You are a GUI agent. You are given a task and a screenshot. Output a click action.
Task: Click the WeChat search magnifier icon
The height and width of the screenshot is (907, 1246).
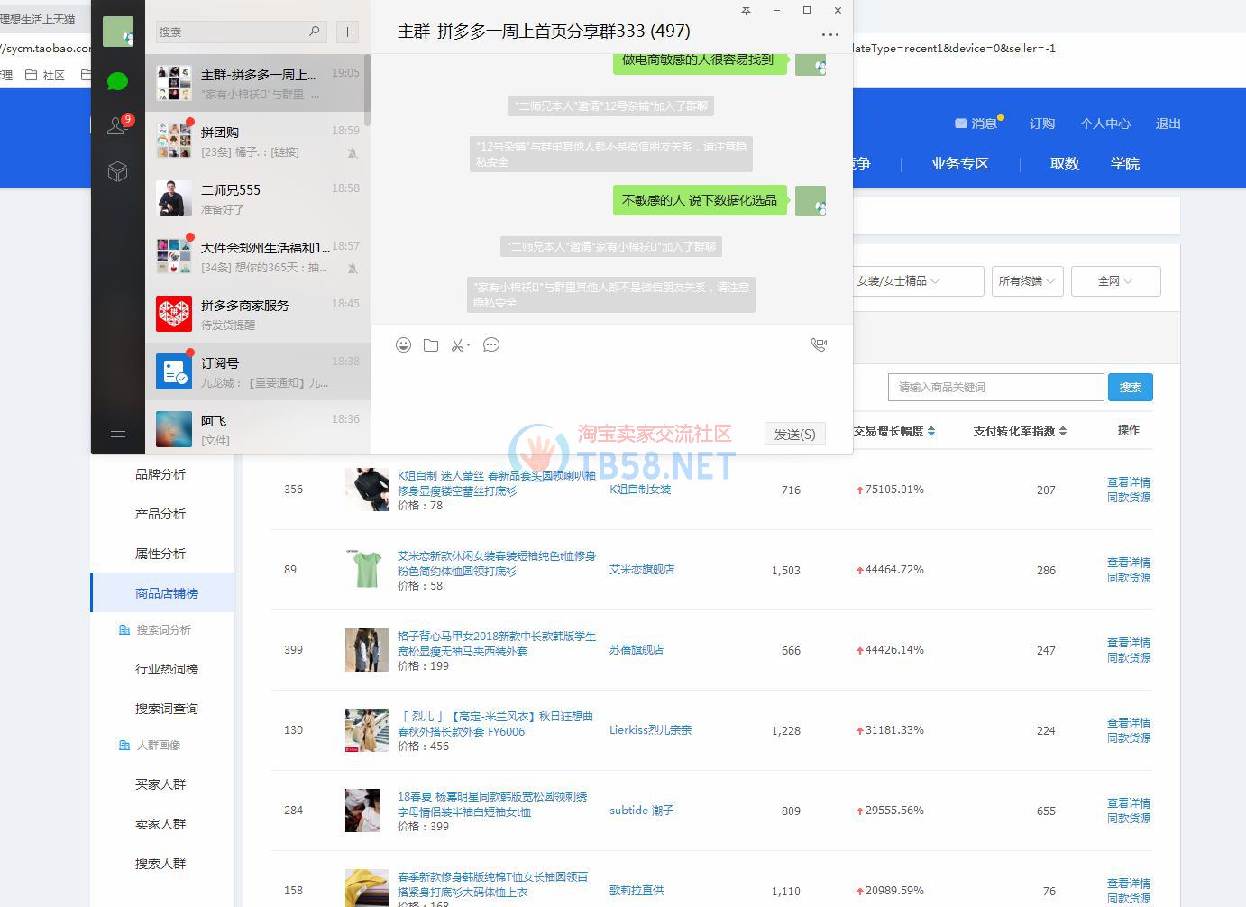click(x=315, y=32)
